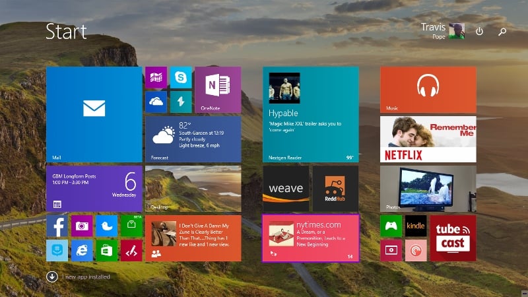The height and width of the screenshot is (297, 528).
Task: Open the Desktop tile
Action: 193,189
